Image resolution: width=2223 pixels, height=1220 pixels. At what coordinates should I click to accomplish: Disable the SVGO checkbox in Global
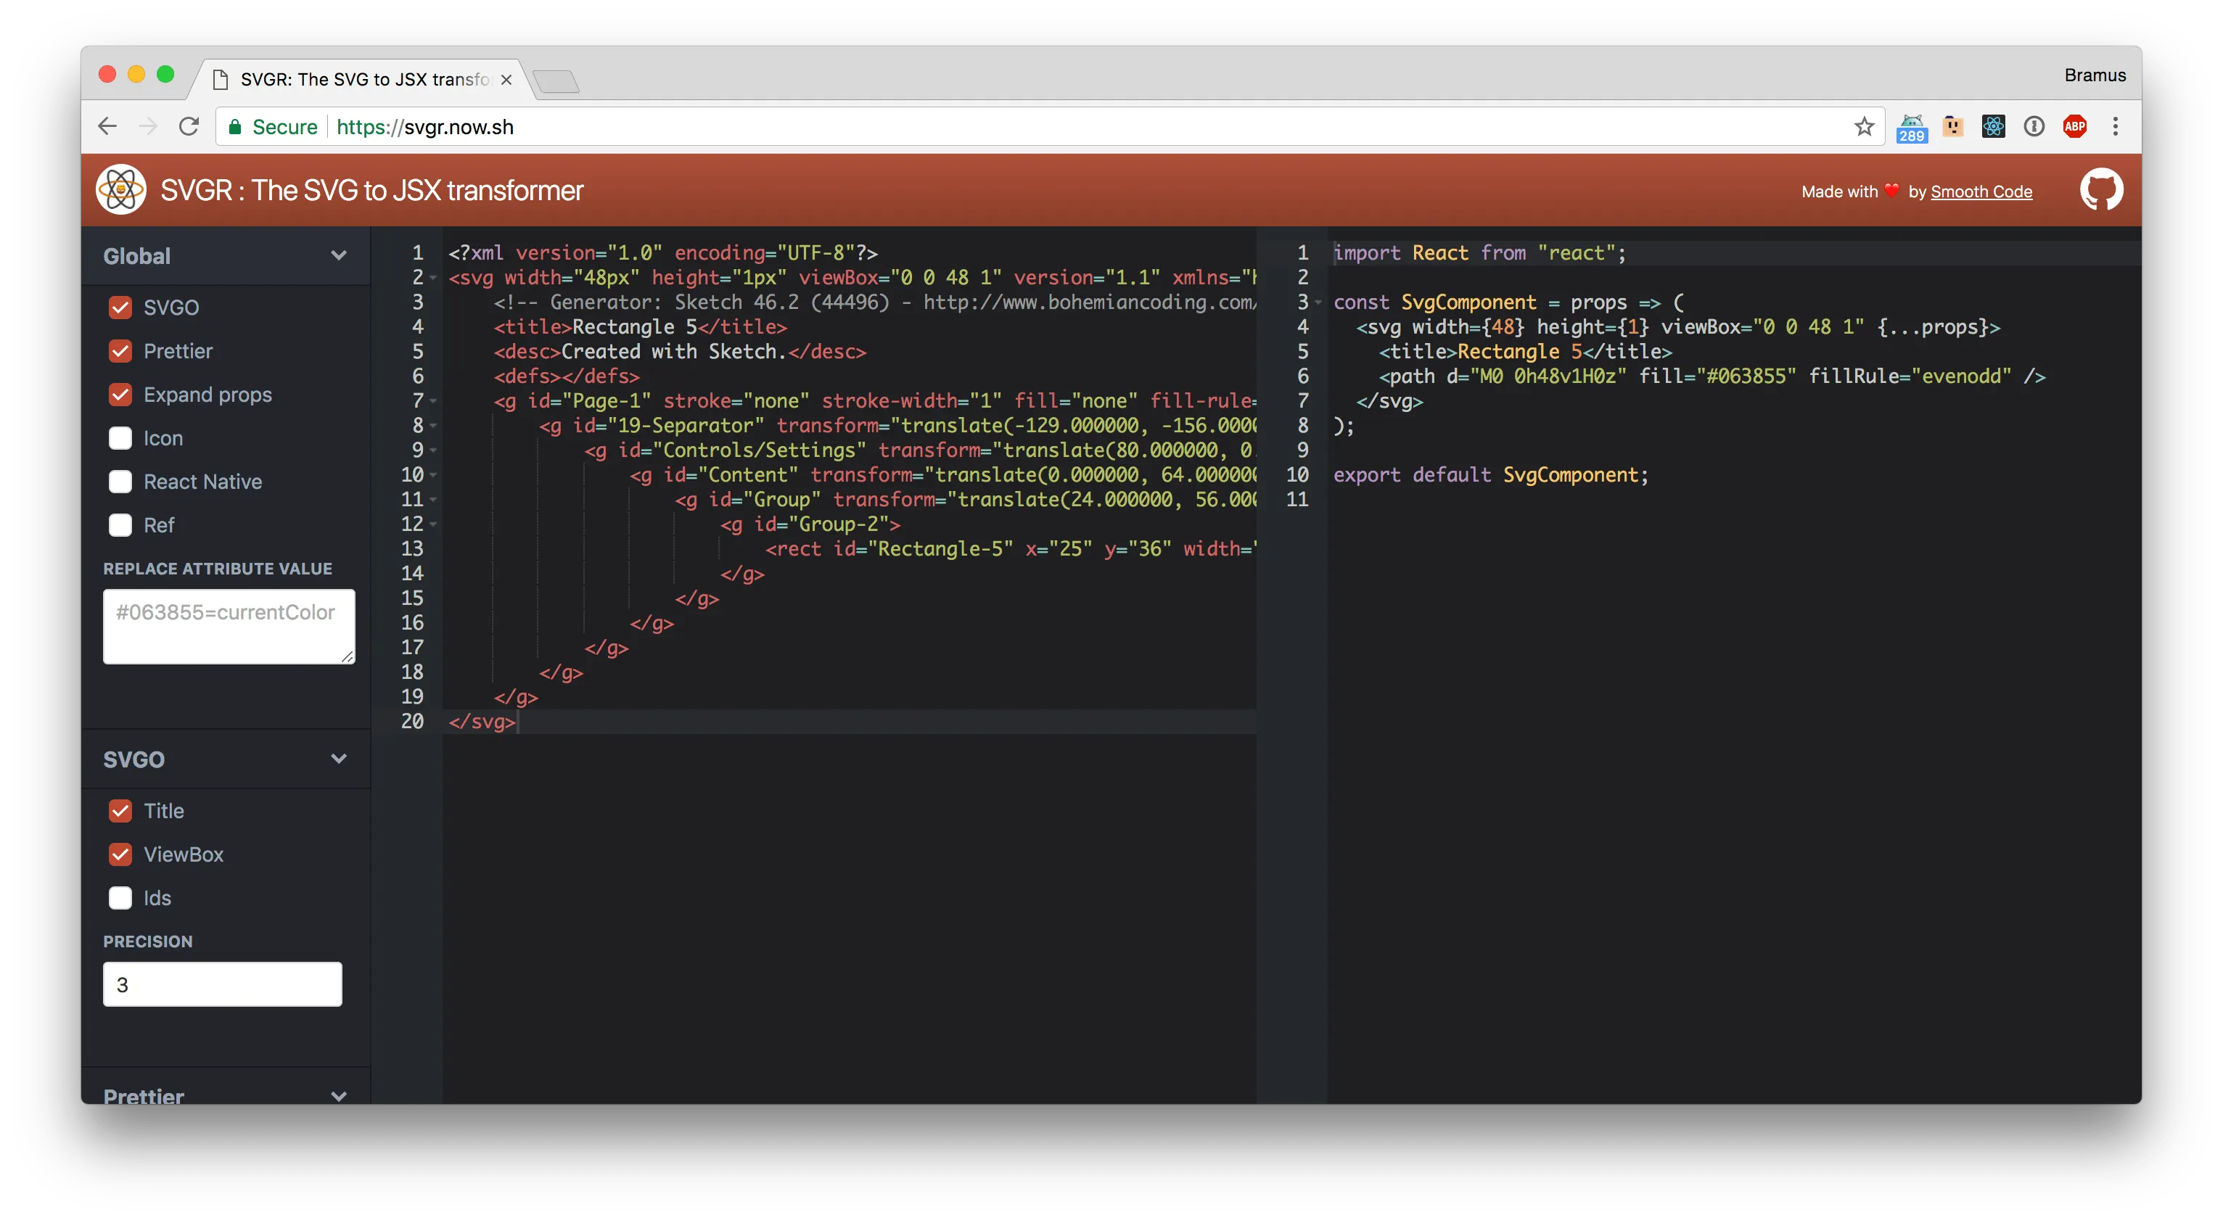121,308
